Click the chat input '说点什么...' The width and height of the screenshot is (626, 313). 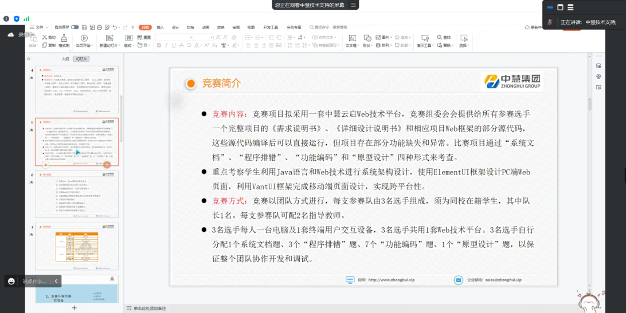pos(34,281)
